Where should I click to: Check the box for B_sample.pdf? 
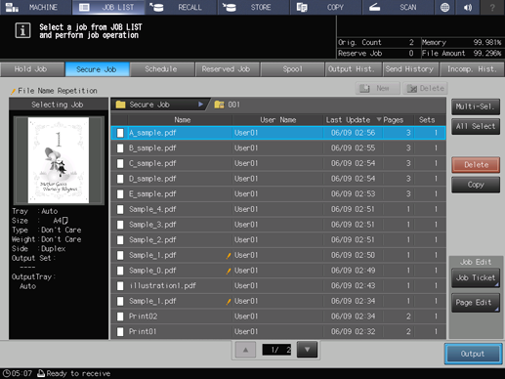120,148
